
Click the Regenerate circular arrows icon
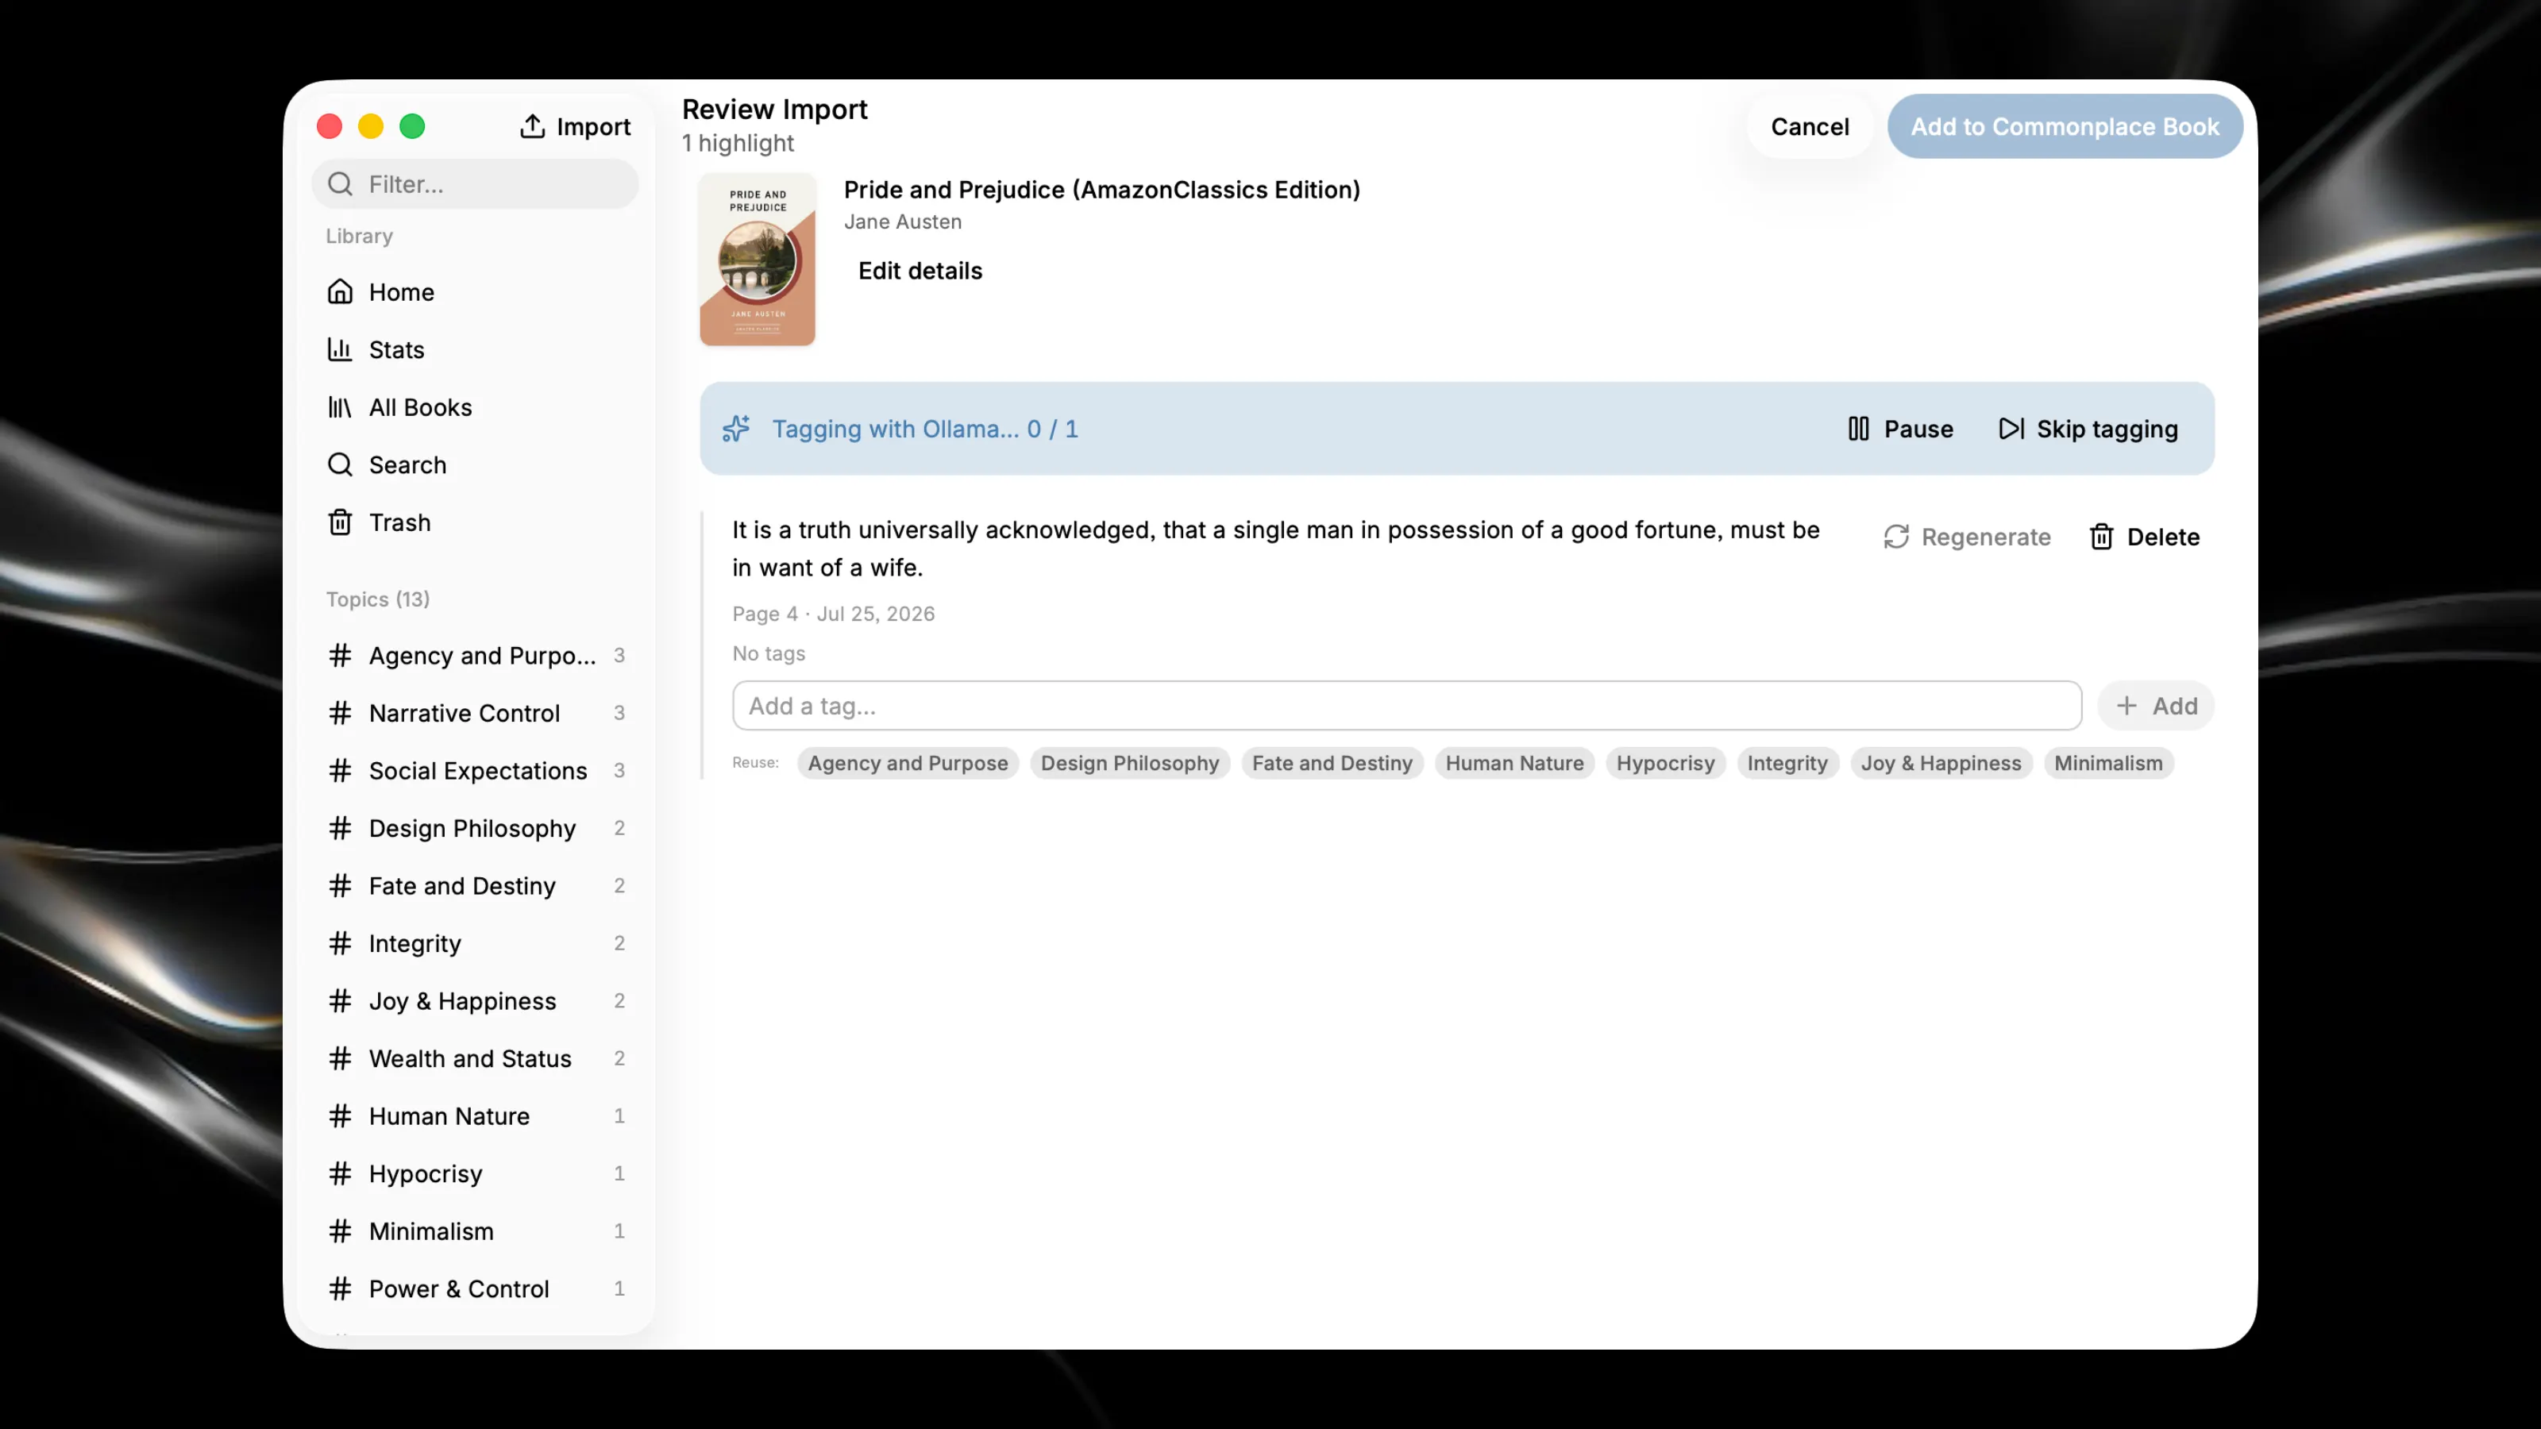tap(1896, 537)
